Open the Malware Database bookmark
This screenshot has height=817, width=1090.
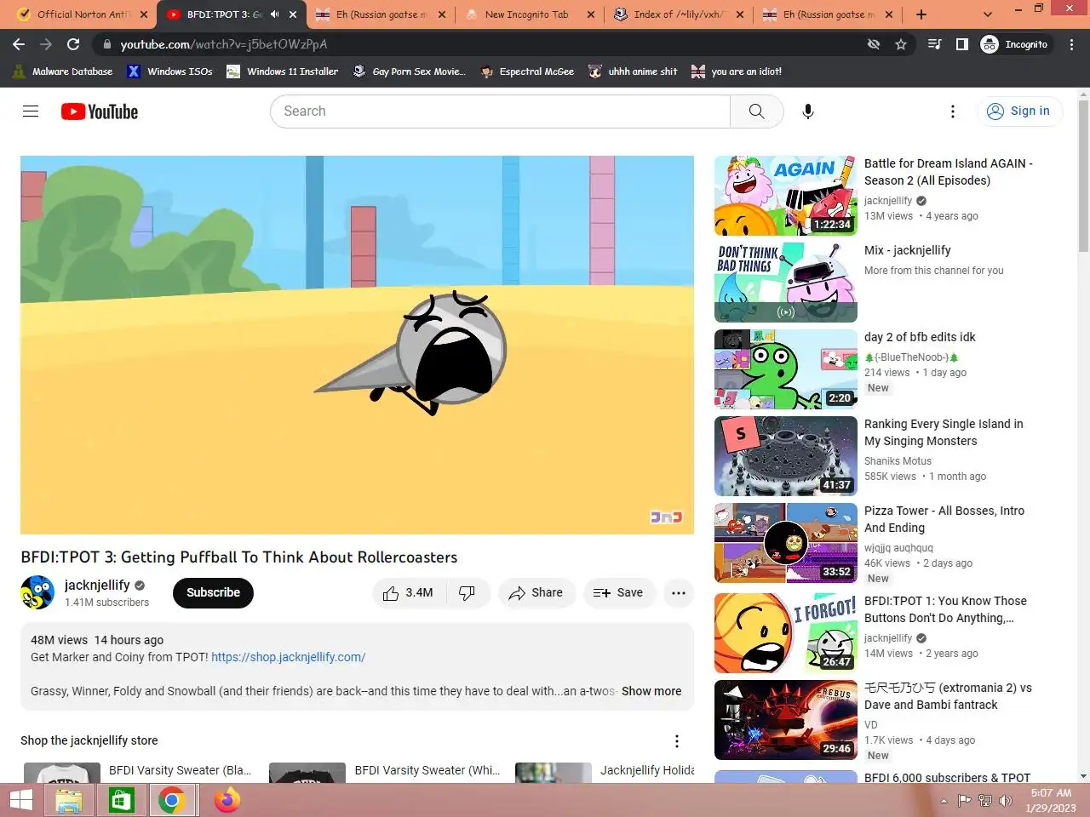tap(62, 71)
